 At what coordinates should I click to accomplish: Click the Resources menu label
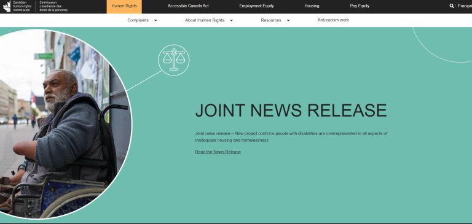point(271,20)
